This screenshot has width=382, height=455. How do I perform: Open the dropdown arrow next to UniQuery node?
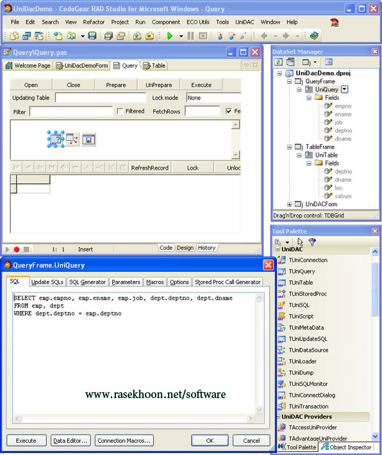click(x=344, y=90)
